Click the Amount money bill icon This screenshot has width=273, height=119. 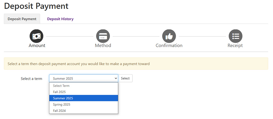point(36,36)
